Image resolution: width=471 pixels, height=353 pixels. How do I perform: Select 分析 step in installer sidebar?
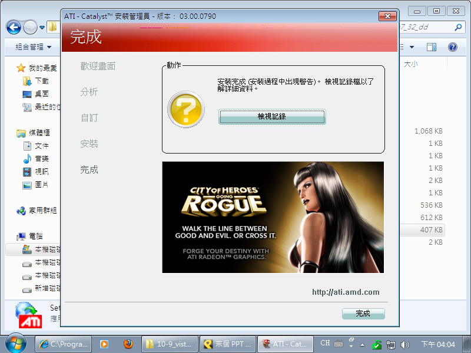[x=89, y=92]
